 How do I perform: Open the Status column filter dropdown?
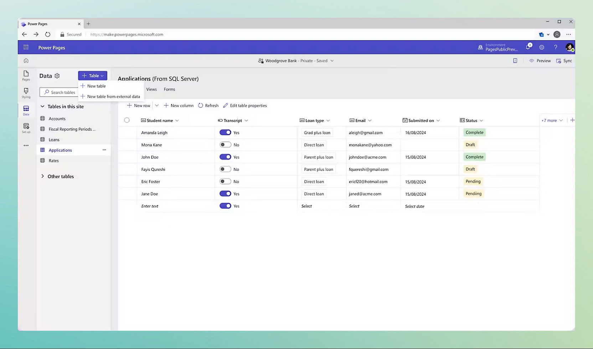(481, 120)
